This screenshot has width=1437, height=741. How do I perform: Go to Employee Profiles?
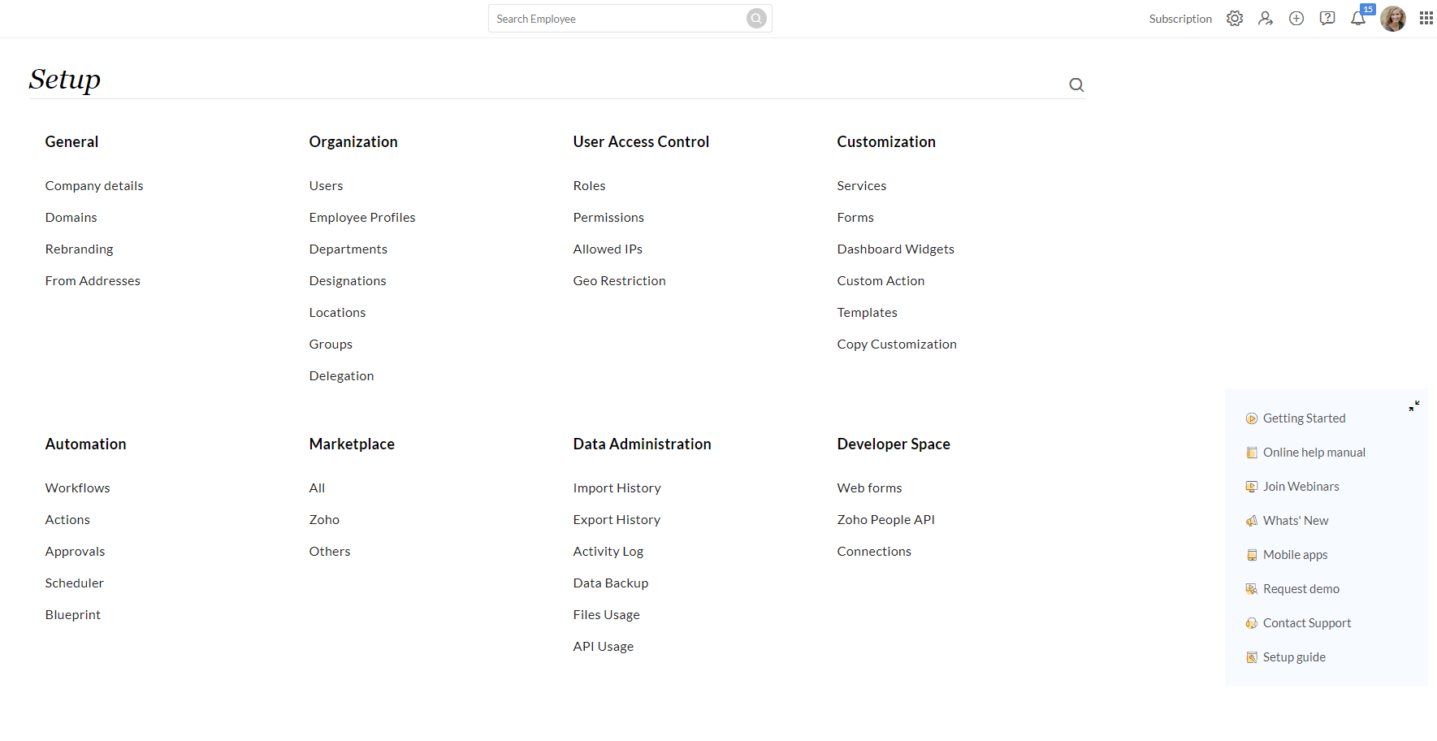362,218
